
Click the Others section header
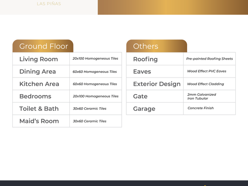click(x=157, y=46)
